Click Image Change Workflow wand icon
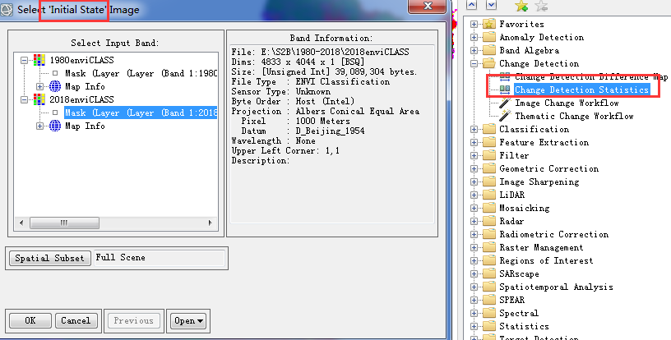The height and width of the screenshot is (340, 671). (x=506, y=103)
